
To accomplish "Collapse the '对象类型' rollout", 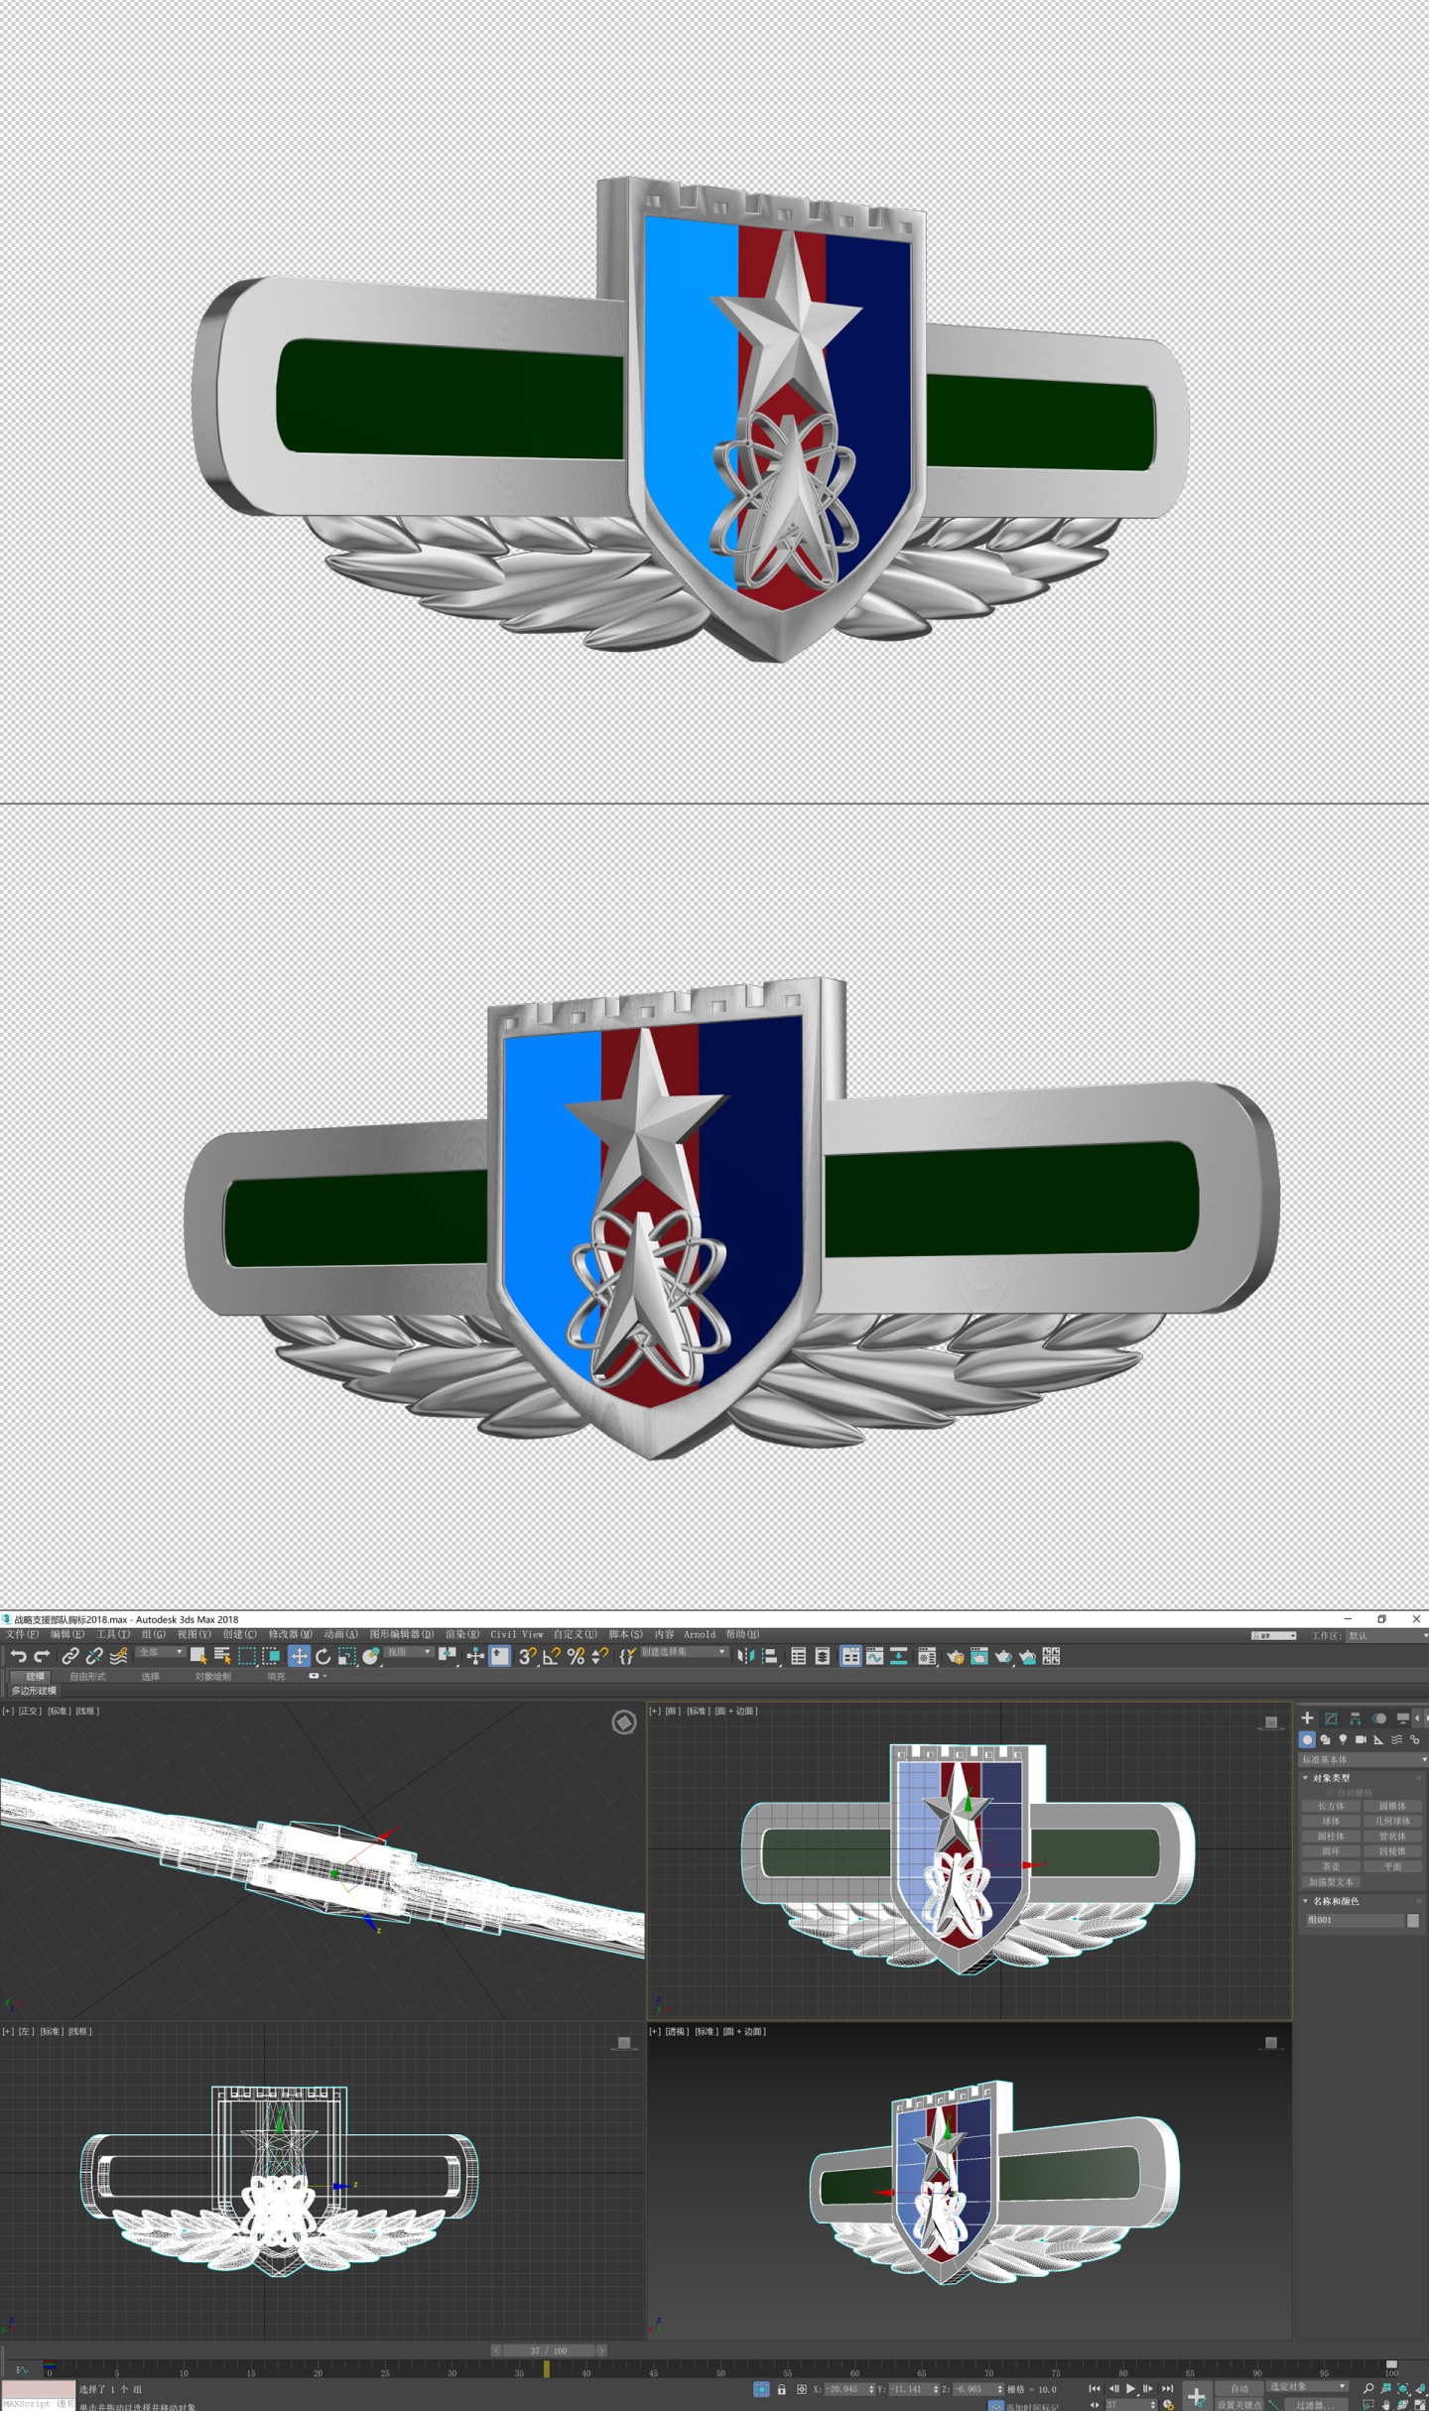I will (x=1330, y=1778).
